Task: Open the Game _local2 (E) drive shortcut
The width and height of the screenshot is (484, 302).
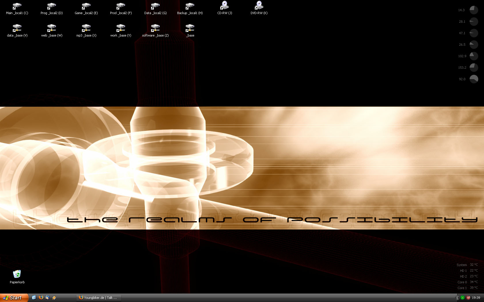Action: pos(86,9)
